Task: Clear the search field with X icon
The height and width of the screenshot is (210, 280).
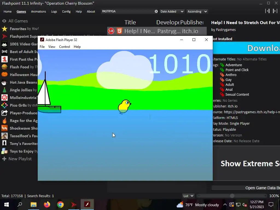Action: 156,11
